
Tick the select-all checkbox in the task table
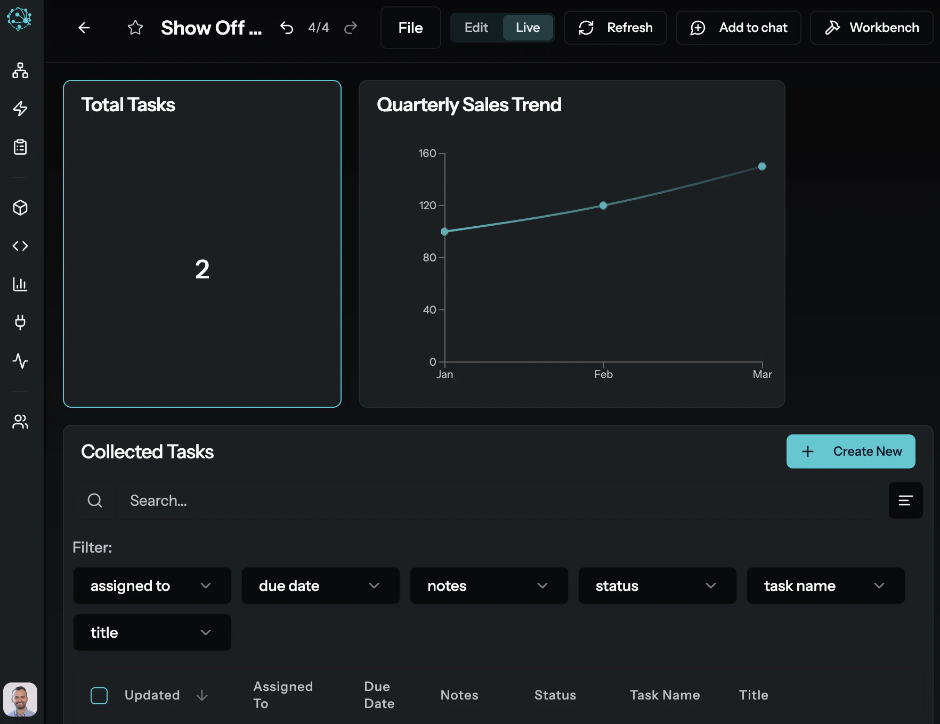pos(99,696)
